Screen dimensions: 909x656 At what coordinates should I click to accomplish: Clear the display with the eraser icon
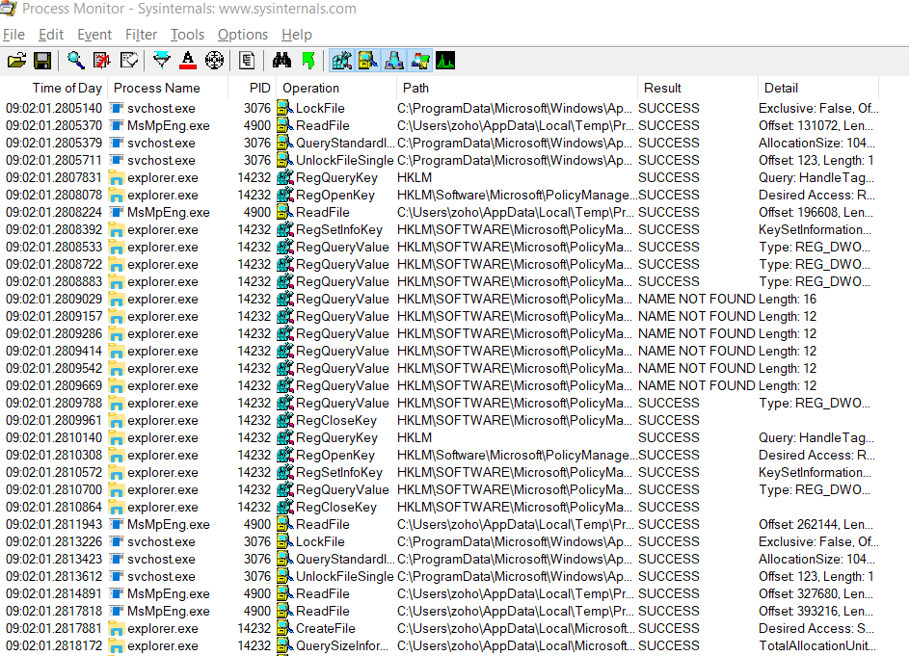coord(128,61)
